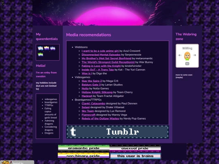Viewport: 219px width, 164px height.
Task: Click 'by Larian Studios' credit text
Action: [112, 85]
